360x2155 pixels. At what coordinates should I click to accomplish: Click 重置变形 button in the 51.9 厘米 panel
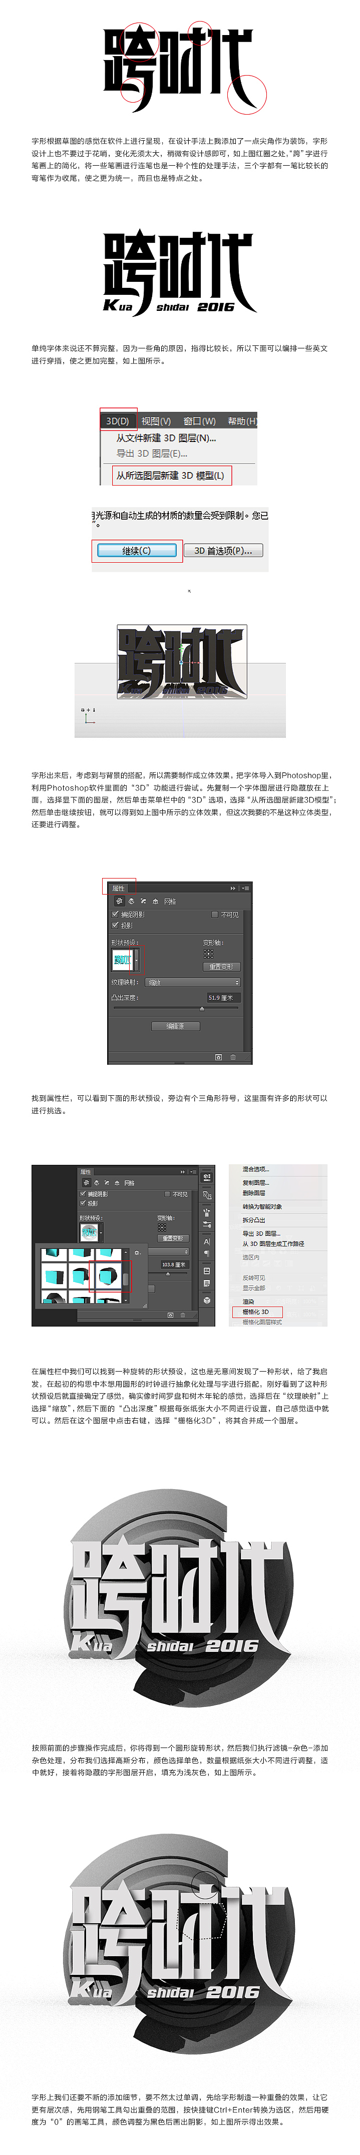coord(222,967)
